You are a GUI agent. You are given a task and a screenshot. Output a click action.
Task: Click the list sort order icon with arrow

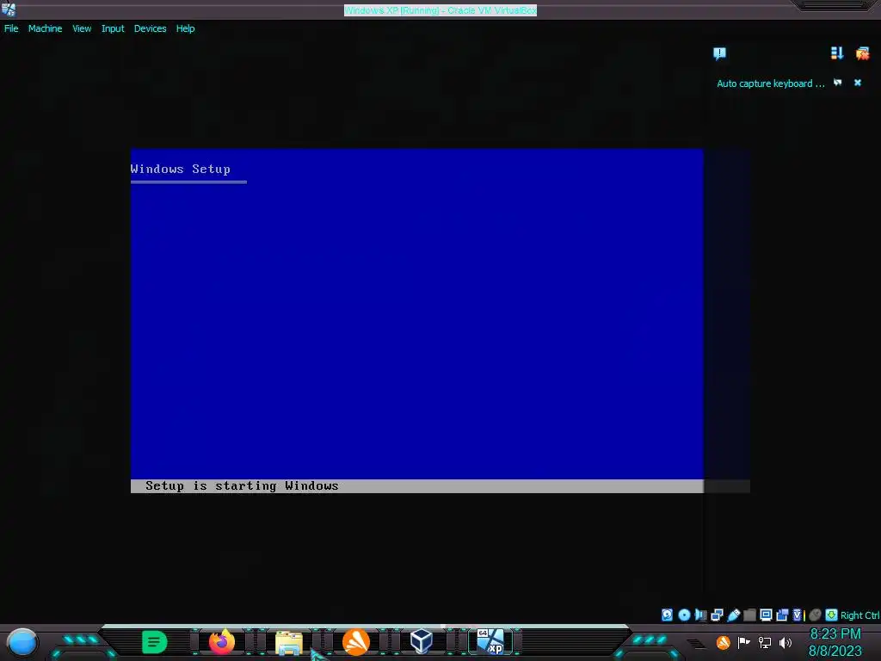(837, 53)
